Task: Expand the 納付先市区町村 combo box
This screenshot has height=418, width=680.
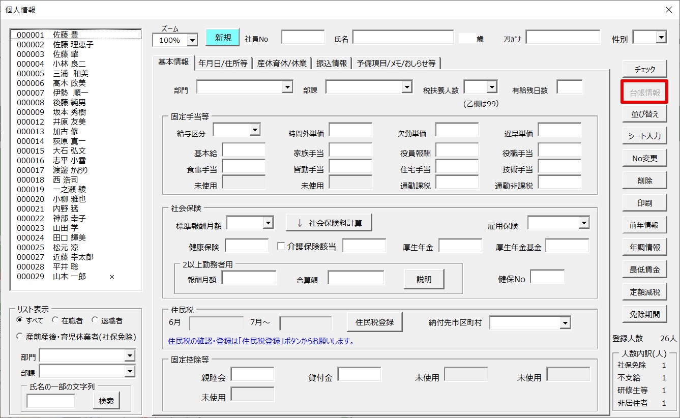Action: click(x=565, y=323)
